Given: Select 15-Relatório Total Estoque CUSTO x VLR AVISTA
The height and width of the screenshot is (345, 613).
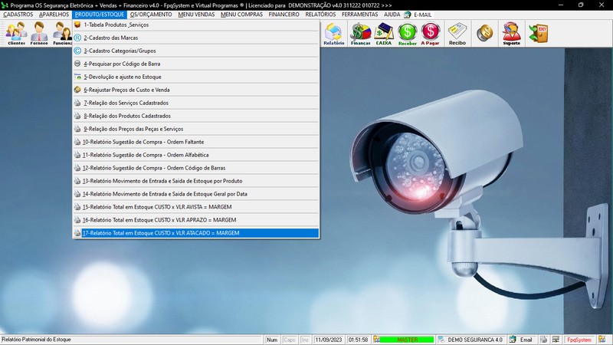Looking at the screenshot, I should coord(196,207).
